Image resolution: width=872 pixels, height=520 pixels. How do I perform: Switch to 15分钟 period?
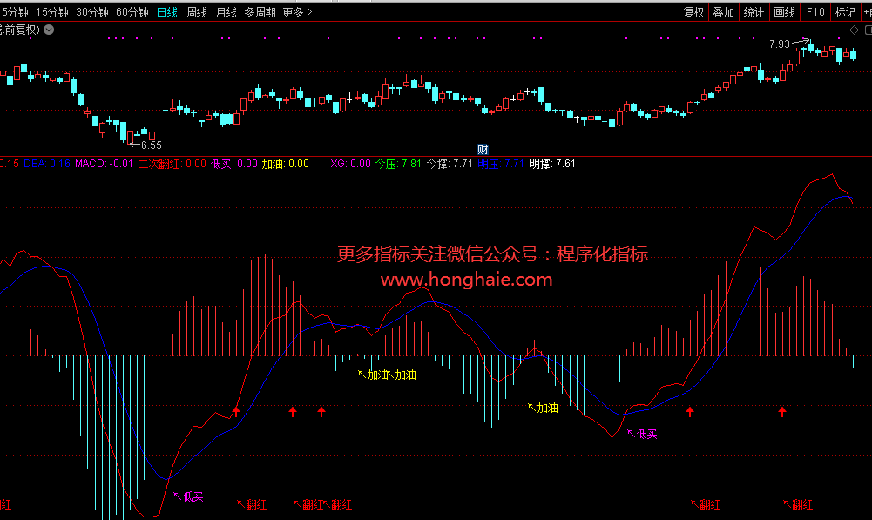click(x=52, y=12)
